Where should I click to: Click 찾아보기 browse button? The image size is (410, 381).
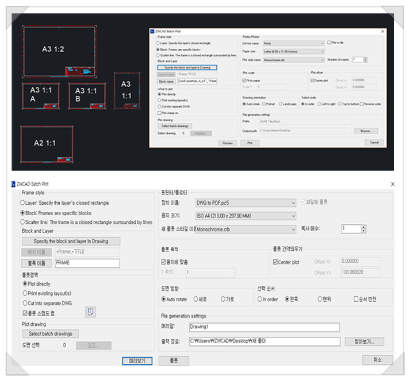pos(364,341)
